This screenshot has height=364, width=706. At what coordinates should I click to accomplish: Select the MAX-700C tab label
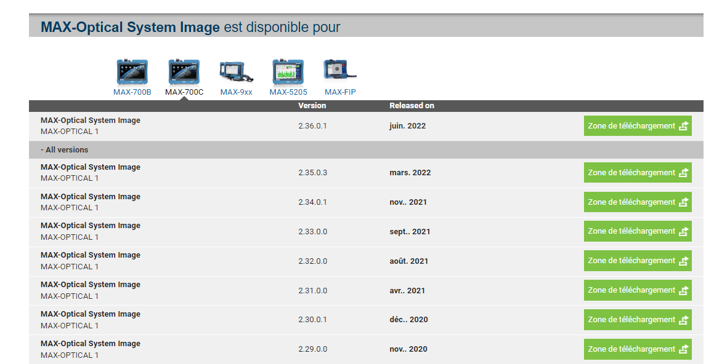[x=184, y=92]
